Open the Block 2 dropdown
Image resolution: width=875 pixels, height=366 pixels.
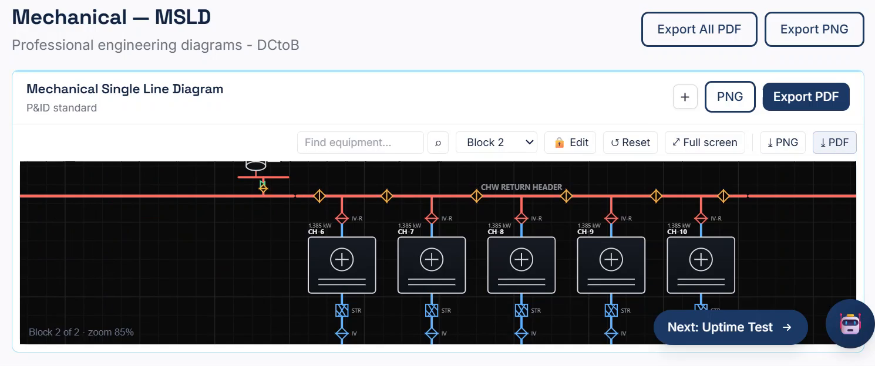pos(496,143)
